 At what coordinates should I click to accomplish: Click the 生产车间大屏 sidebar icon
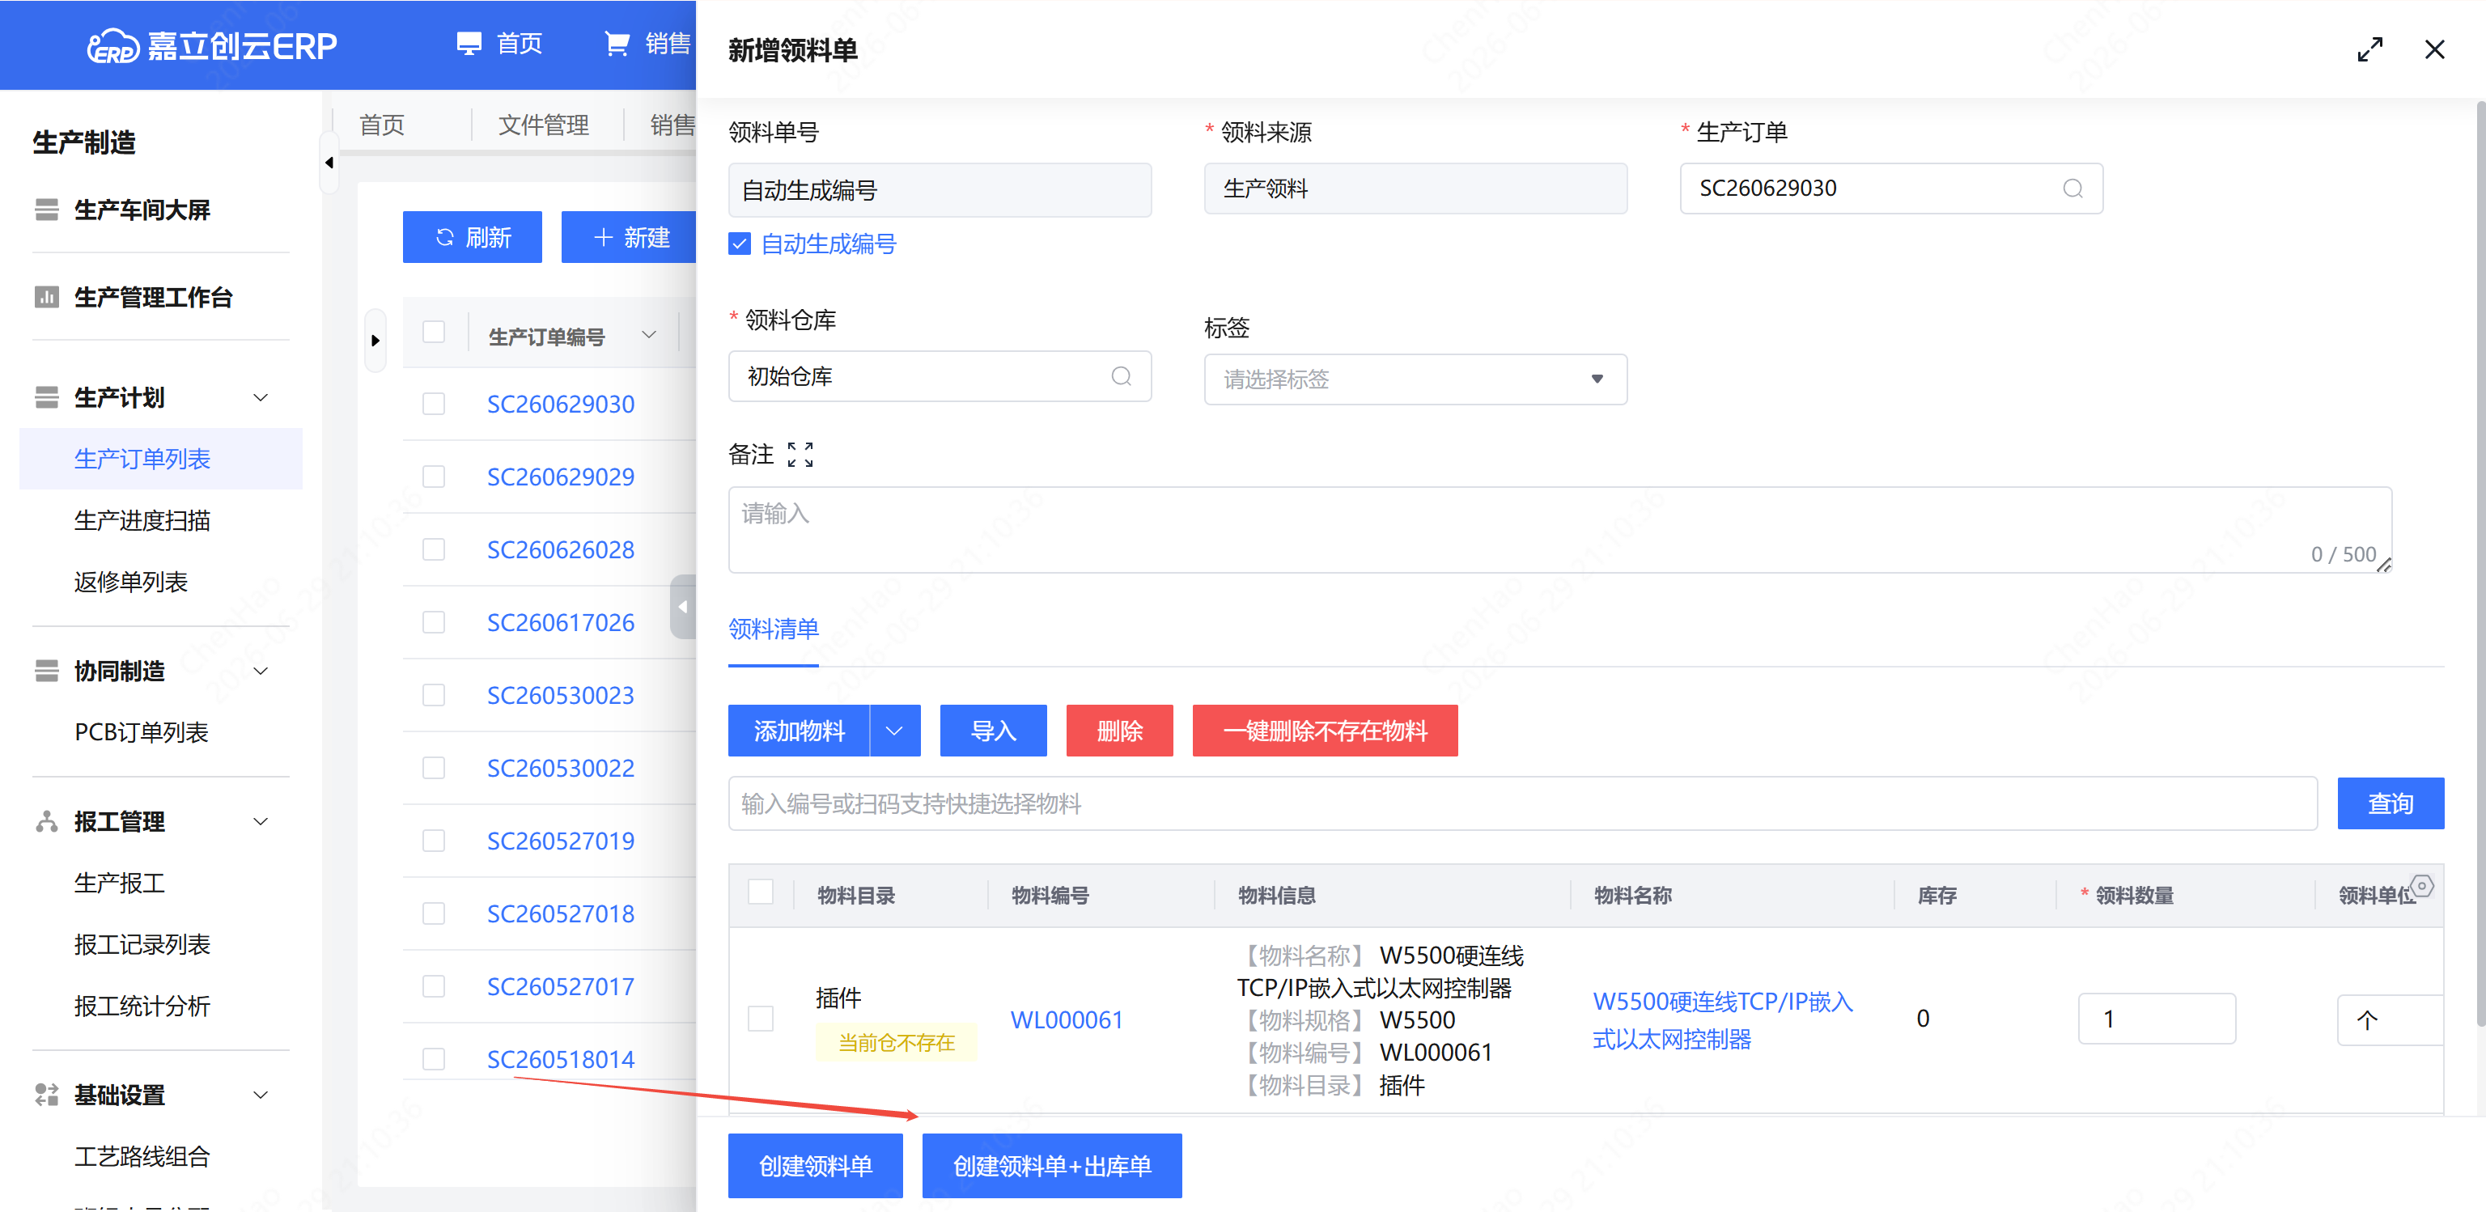pos(46,210)
